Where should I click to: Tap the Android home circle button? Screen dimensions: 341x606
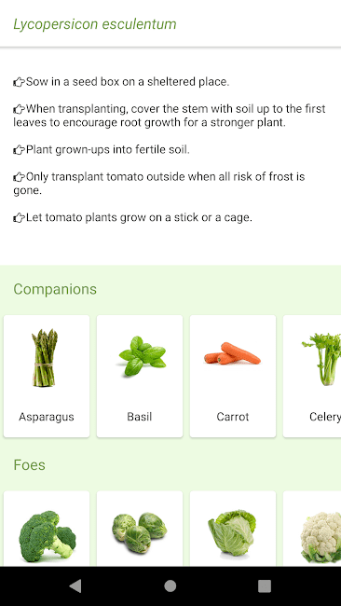(x=170, y=586)
